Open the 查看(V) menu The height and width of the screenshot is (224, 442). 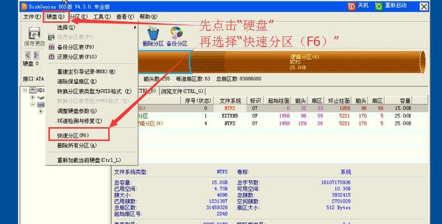[x=125, y=17]
